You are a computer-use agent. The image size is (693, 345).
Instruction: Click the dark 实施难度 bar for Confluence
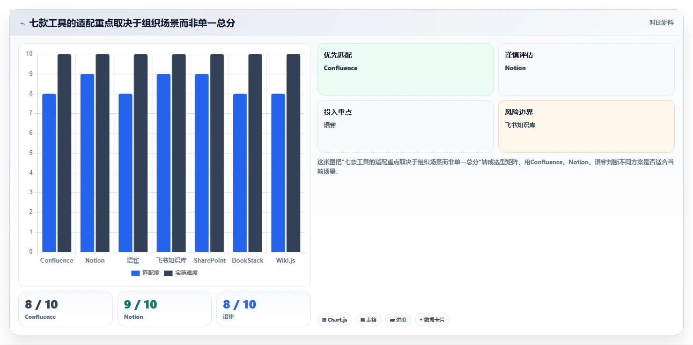coord(64,153)
